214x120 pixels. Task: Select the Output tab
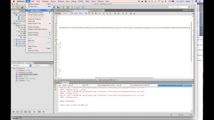coord(65,83)
